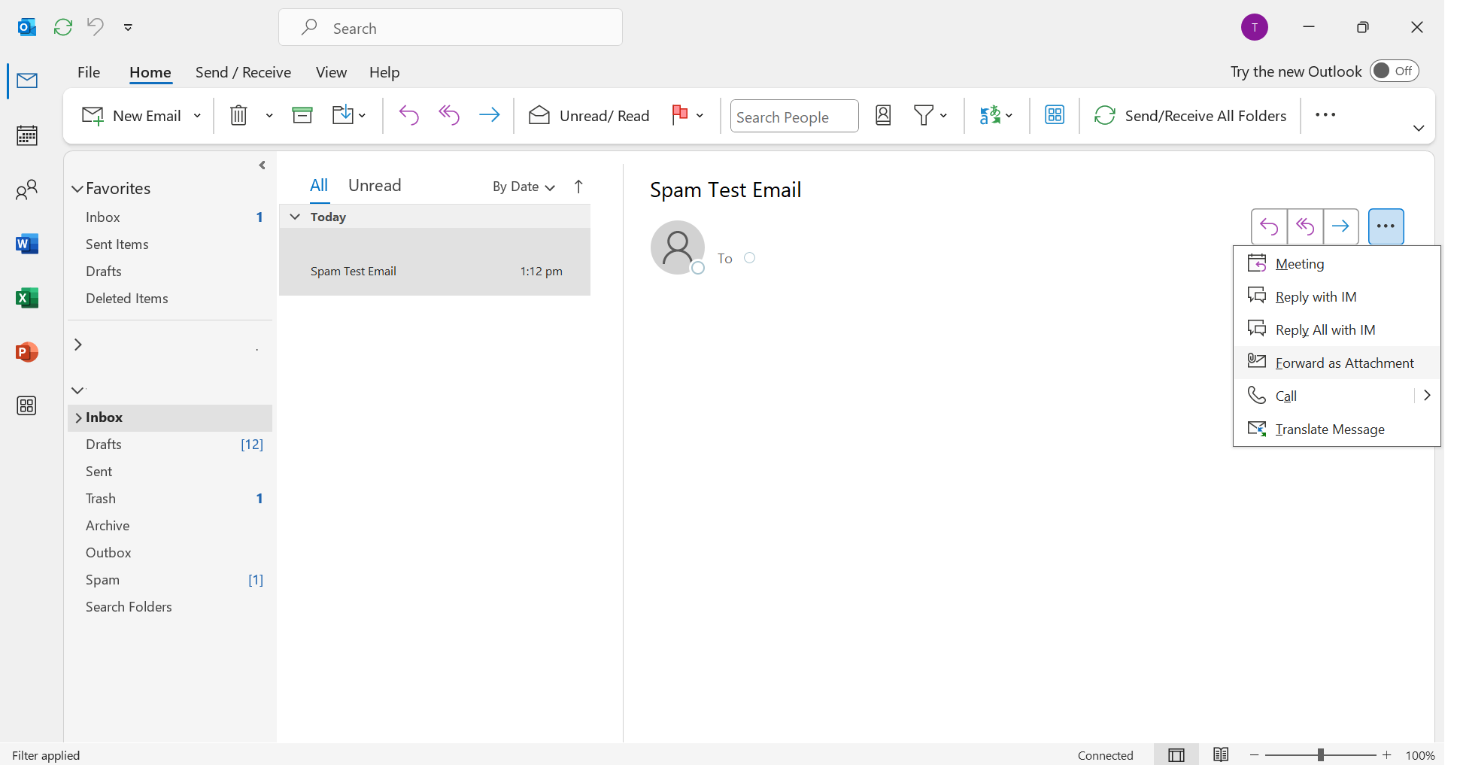Image resolution: width=1457 pixels, height=765 pixels.
Task: Launch Word from the sidebar
Action: [27, 244]
